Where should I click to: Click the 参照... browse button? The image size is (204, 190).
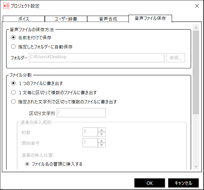[175, 58]
